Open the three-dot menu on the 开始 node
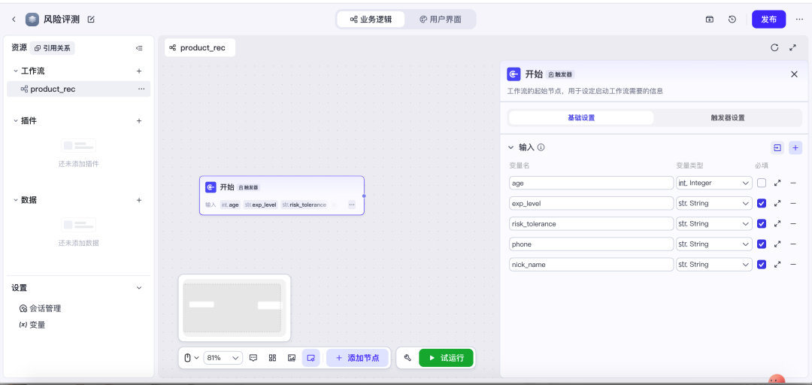The height and width of the screenshot is (385, 812). 352,205
